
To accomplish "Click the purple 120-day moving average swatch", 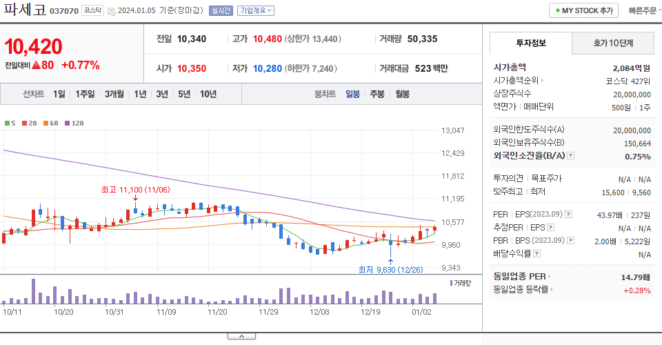I will coord(67,124).
